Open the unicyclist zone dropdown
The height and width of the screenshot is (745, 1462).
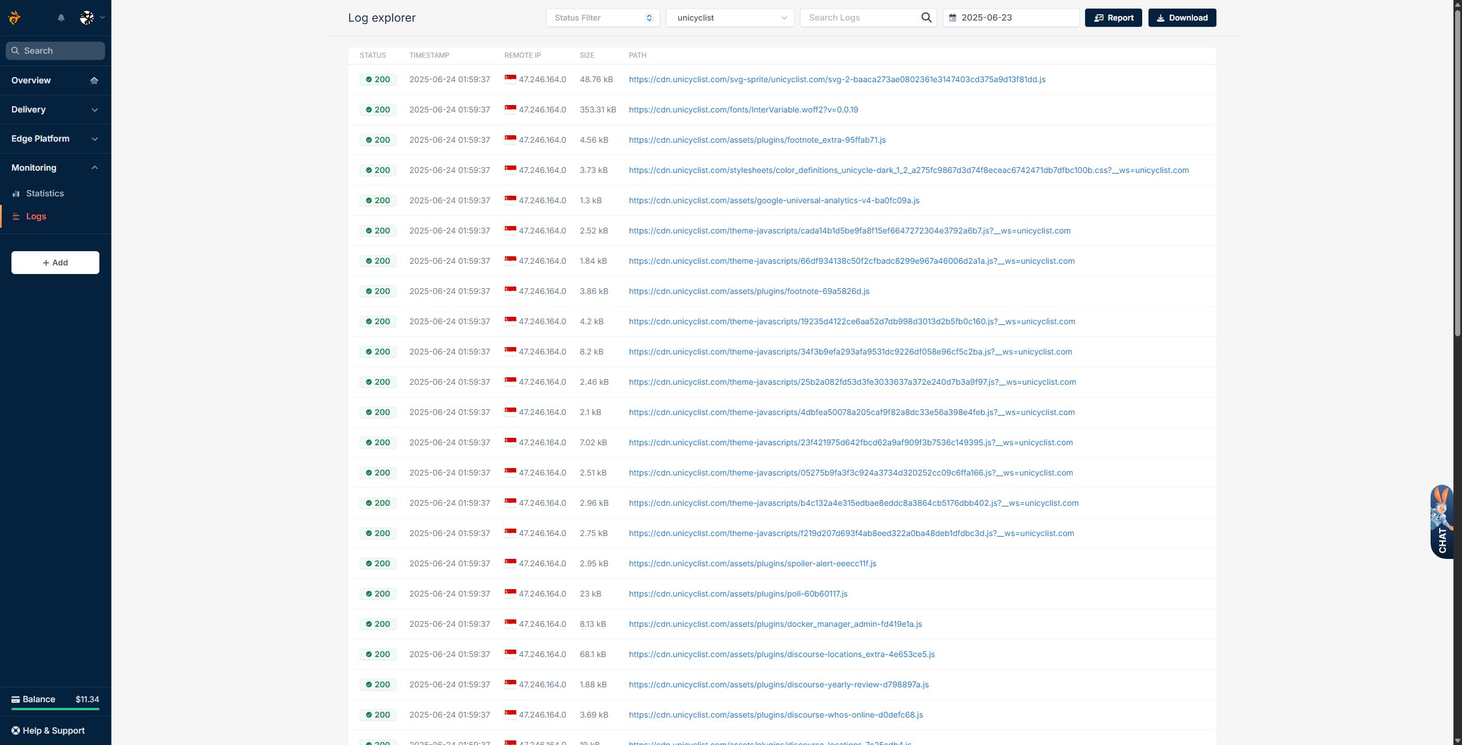click(x=729, y=18)
